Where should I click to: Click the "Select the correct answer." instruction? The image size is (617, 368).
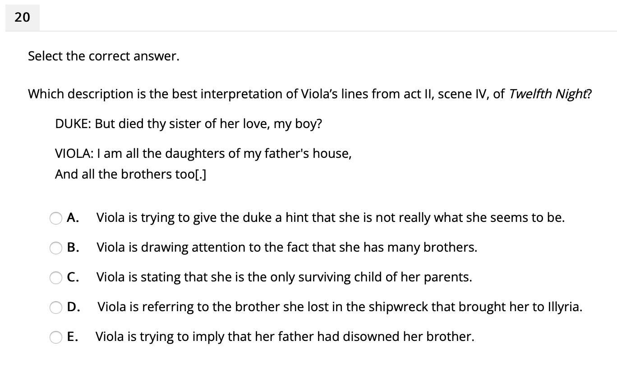tap(104, 56)
